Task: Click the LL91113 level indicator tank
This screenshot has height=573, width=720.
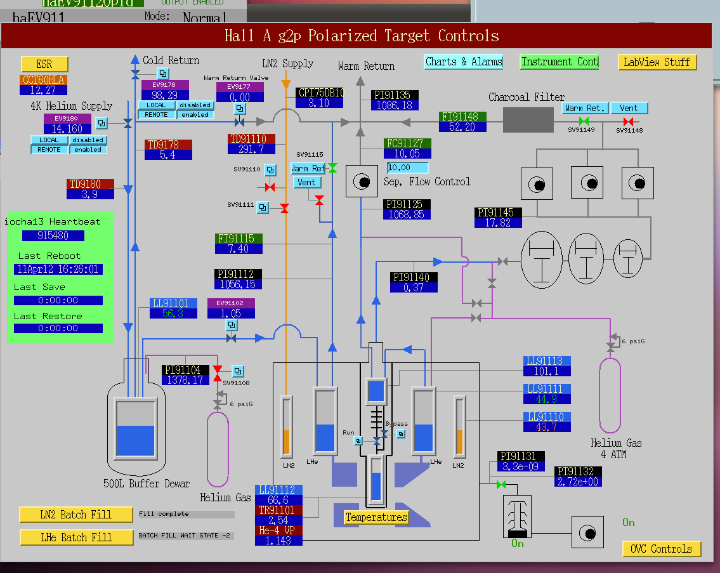Action: tap(376, 392)
